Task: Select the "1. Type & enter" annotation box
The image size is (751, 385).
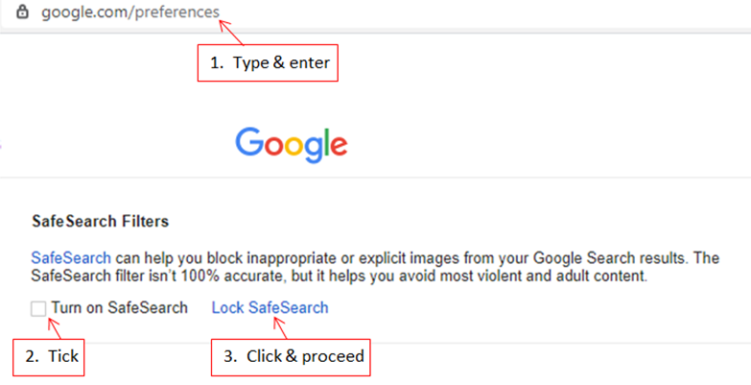Action: coord(268,62)
